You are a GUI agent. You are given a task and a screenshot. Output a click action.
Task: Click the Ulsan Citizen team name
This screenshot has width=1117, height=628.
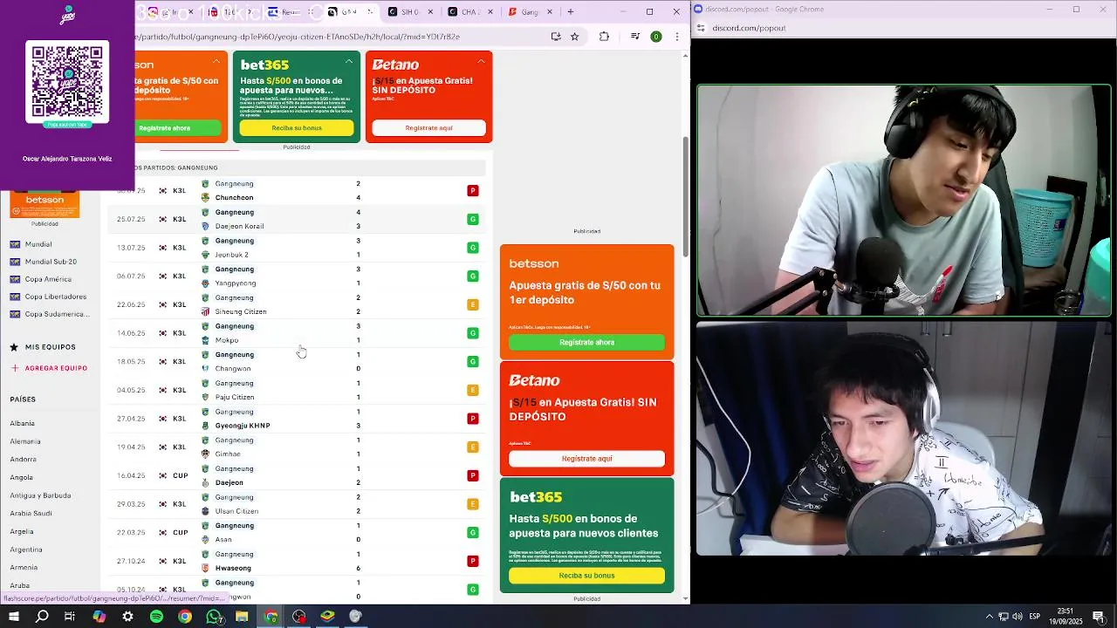coord(236,511)
